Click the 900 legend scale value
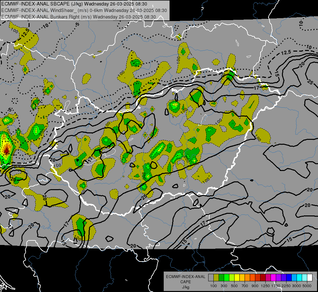Image resolution: width=318 pixels, height=292 pixels. click(x=255, y=286)
